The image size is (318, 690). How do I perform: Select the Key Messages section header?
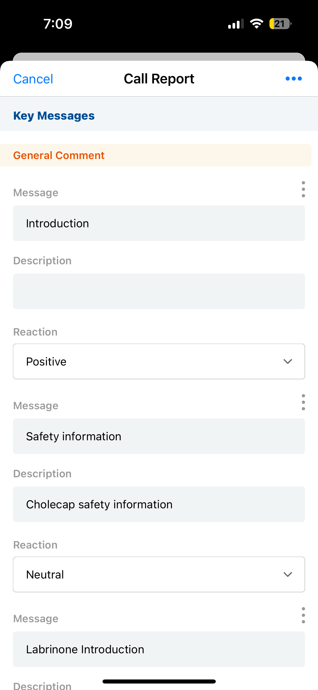[54, 116]
